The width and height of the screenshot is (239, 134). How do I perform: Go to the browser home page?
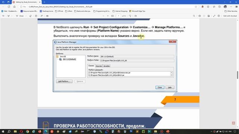[x=15, y=7]
